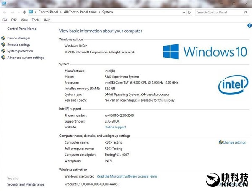This screenshot has height=191, width=252.
Task: Click Online support website link
Action: point(115,127)
